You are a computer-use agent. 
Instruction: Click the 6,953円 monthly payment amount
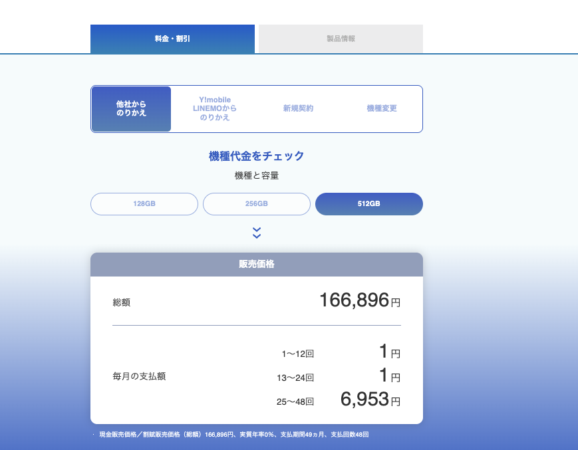[370, 399]
